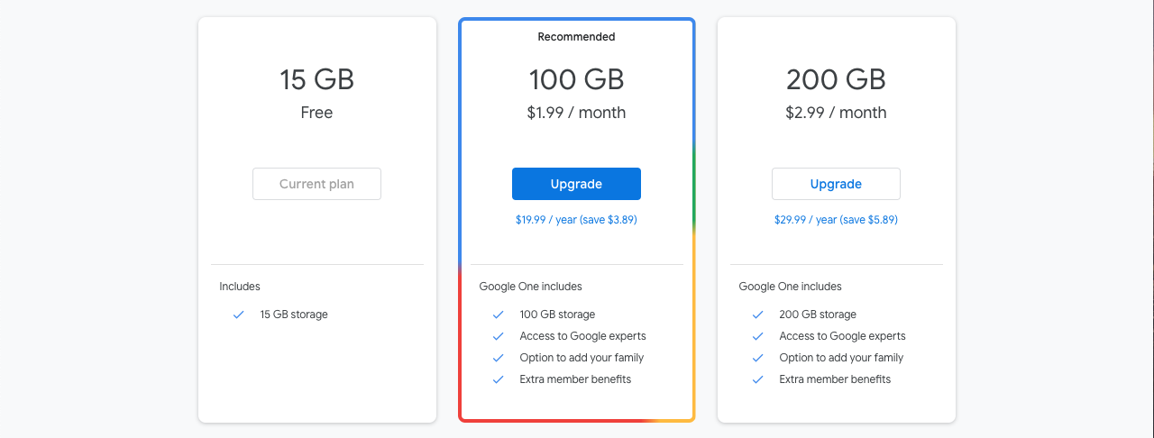Select the 100 GB plan heading

pyautogui.click(x=576, y=79)
